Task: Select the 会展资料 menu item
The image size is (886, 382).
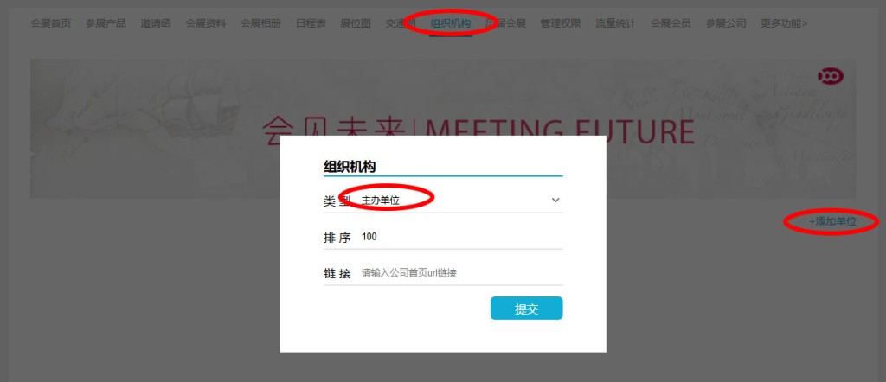Action: pos(206,23)
